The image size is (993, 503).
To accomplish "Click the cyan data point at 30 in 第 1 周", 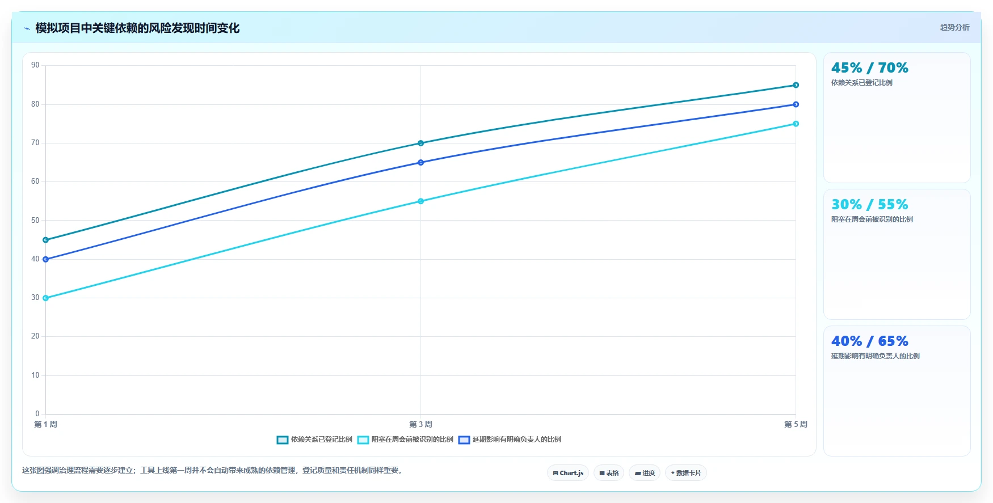I will pos(46,298).
